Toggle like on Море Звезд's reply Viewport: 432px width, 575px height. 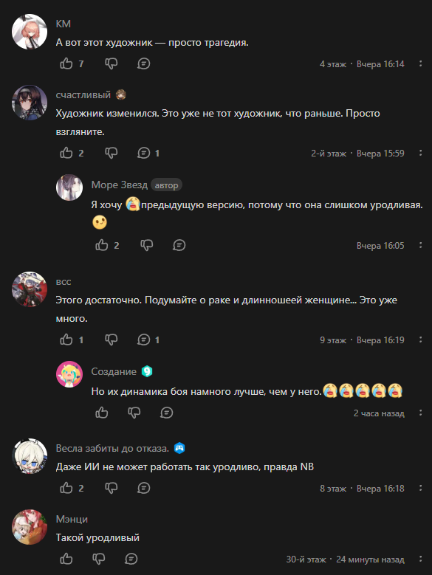[102, 245]
